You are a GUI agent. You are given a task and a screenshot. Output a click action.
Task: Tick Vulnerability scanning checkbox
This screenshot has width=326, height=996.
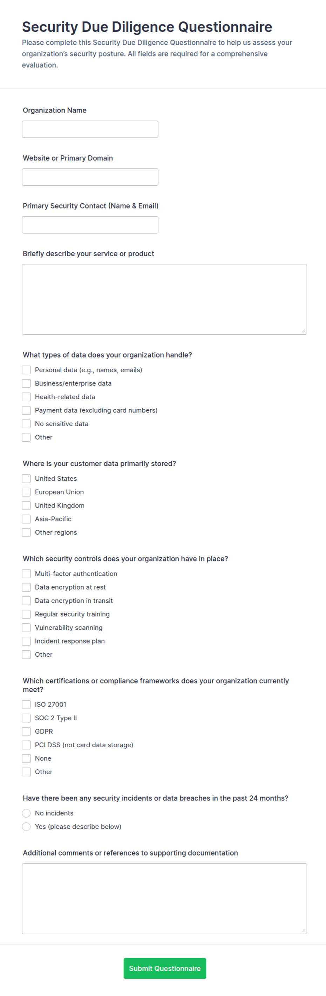click(26, 628)
